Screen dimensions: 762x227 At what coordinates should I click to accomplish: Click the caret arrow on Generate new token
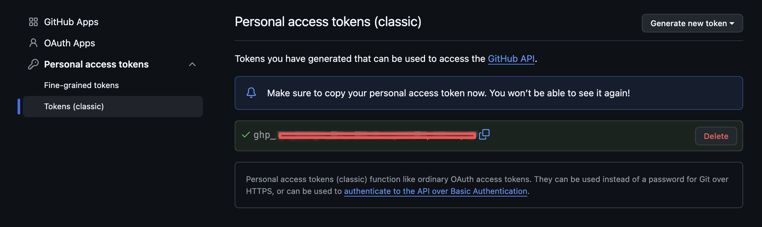(x=732, y=23)
